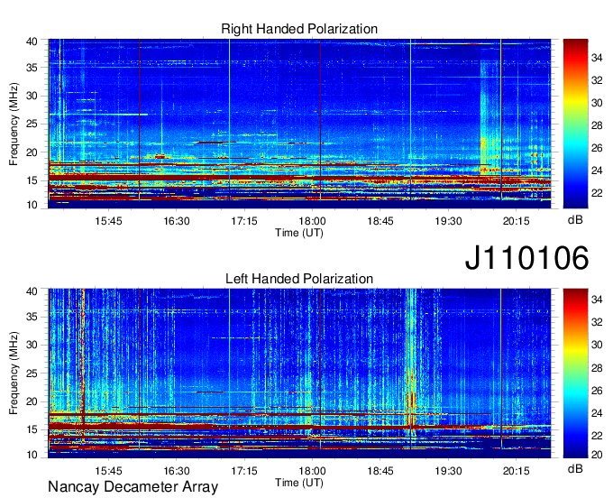
Task: Click the 'Nancay Decameter Array' caption
Action: (133, 487)
